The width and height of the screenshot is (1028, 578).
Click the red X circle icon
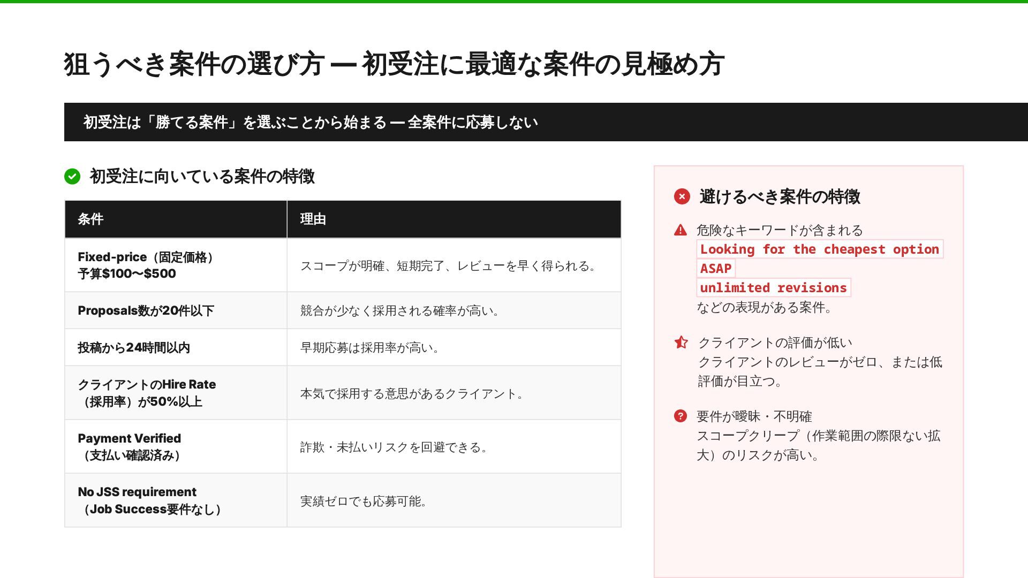point(682,196)
